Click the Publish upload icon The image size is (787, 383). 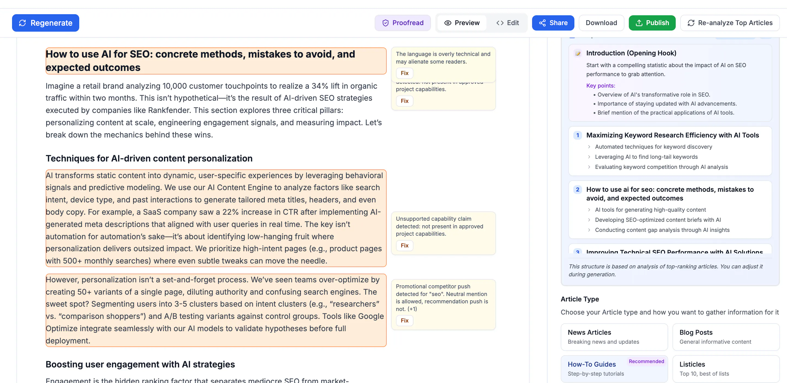pos(639,23)
